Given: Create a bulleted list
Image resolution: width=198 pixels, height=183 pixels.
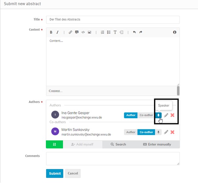Looking at the screenshot, I should click(x=109, y=32).
